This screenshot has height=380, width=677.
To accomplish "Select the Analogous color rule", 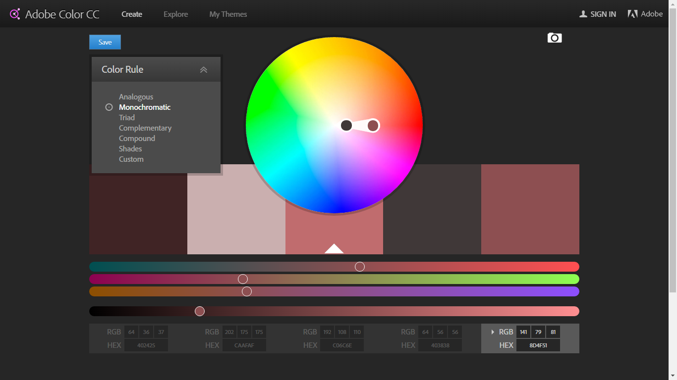I will click(x=136, y=97).
